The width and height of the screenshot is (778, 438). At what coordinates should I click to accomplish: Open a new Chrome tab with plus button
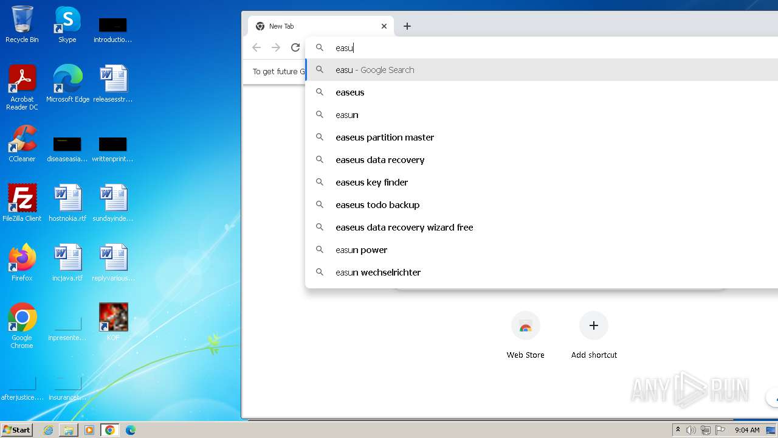[x=407, y=26]
